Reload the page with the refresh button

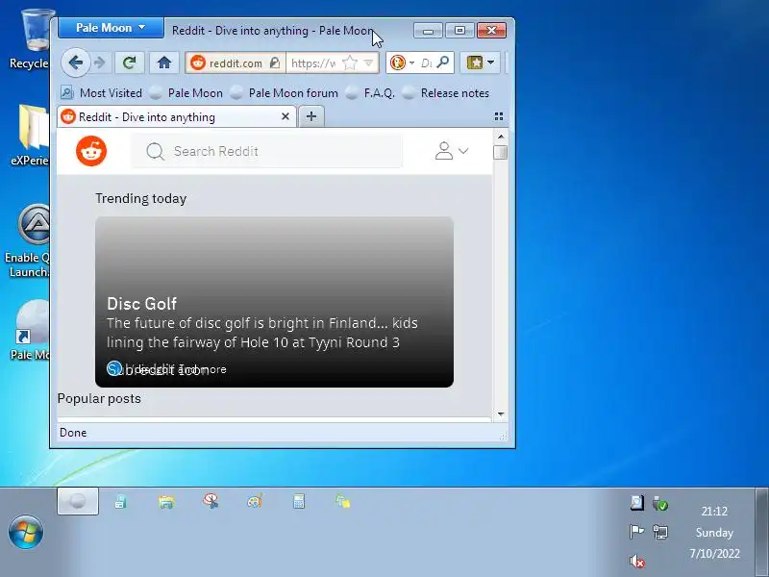tap(130, 63)
